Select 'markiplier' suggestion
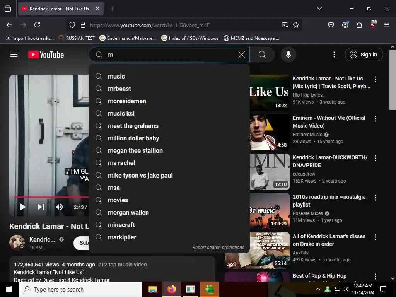Screen dimensions: 396x297 coord(169,237)
